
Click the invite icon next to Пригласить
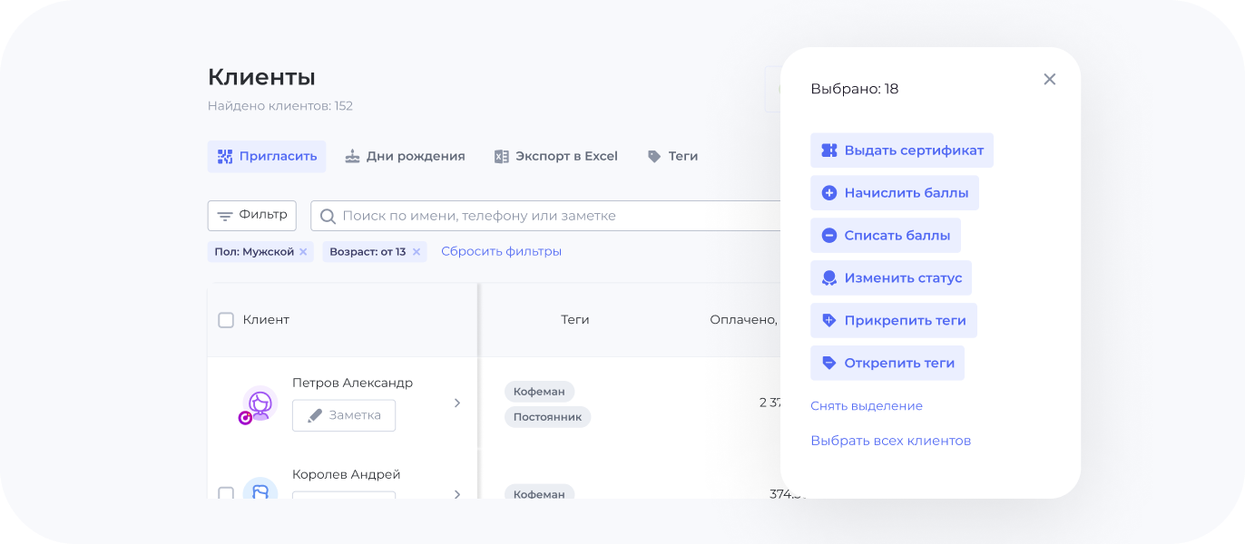225,156
